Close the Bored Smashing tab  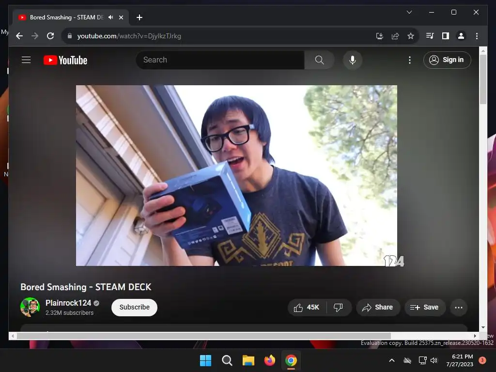(x=121, y=17)
